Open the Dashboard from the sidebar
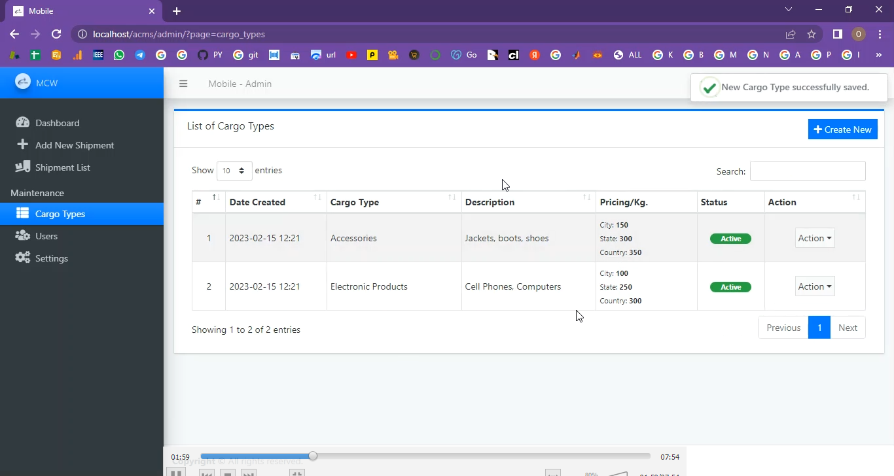The height and width of the screenshot is (476, 894). click(x=57, y=123)
